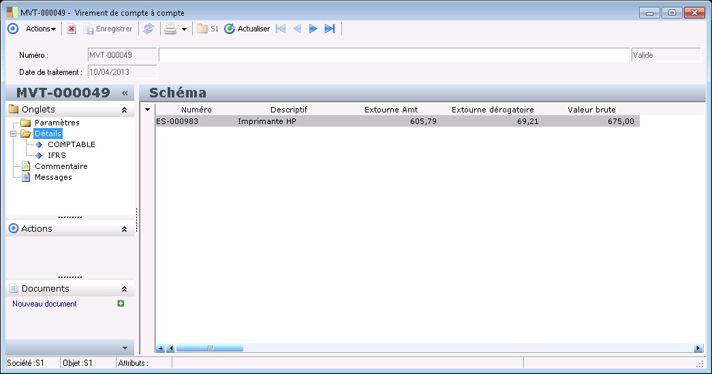Screen dimensions: 712x374
Task: Click the Détails open folder icon
Action: tap(26, 134)
